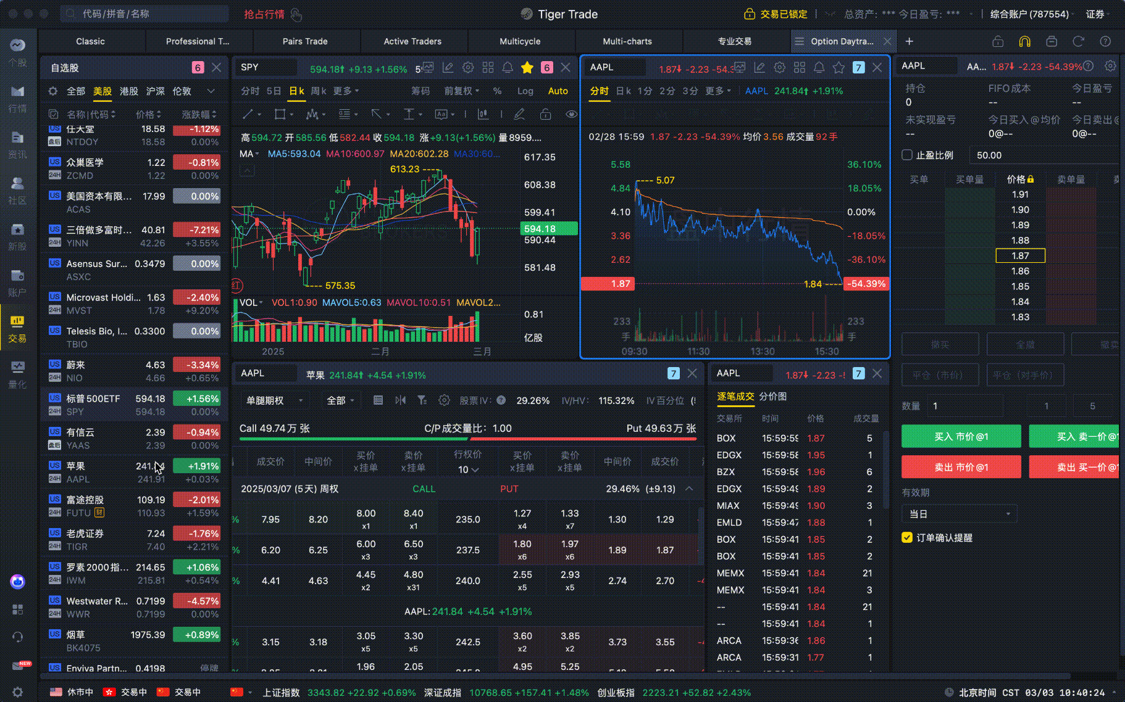Image resolution: width=1125 pixels, height=702 pixels.
Task: Click the red 卖出 市价@1 button
Action: 961,467
